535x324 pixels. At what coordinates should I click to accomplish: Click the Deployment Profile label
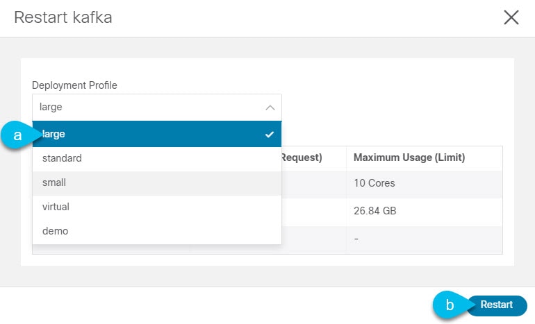pos(74,85)
